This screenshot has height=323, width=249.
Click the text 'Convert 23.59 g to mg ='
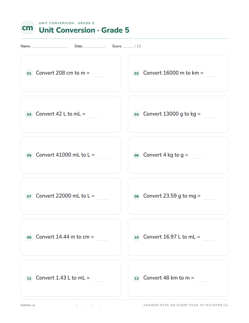[172, 196]
